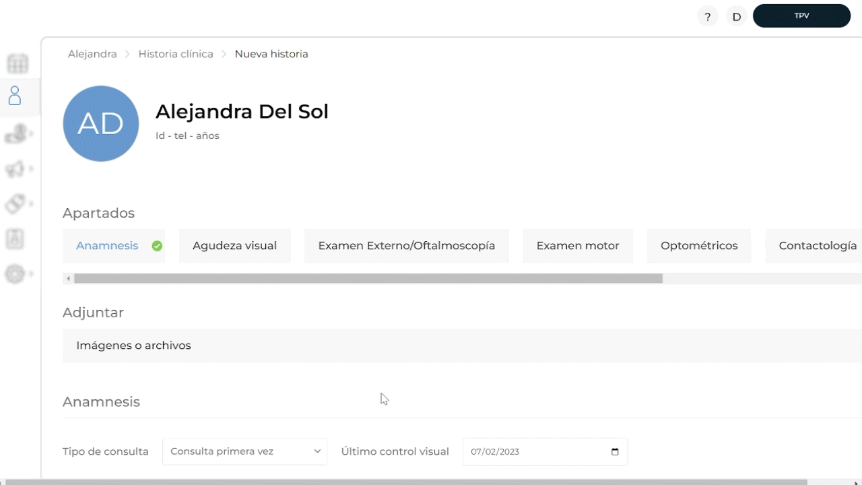
Task: Click the Último control visual date field
Action: pyautogui.click(x=545, y=451)
